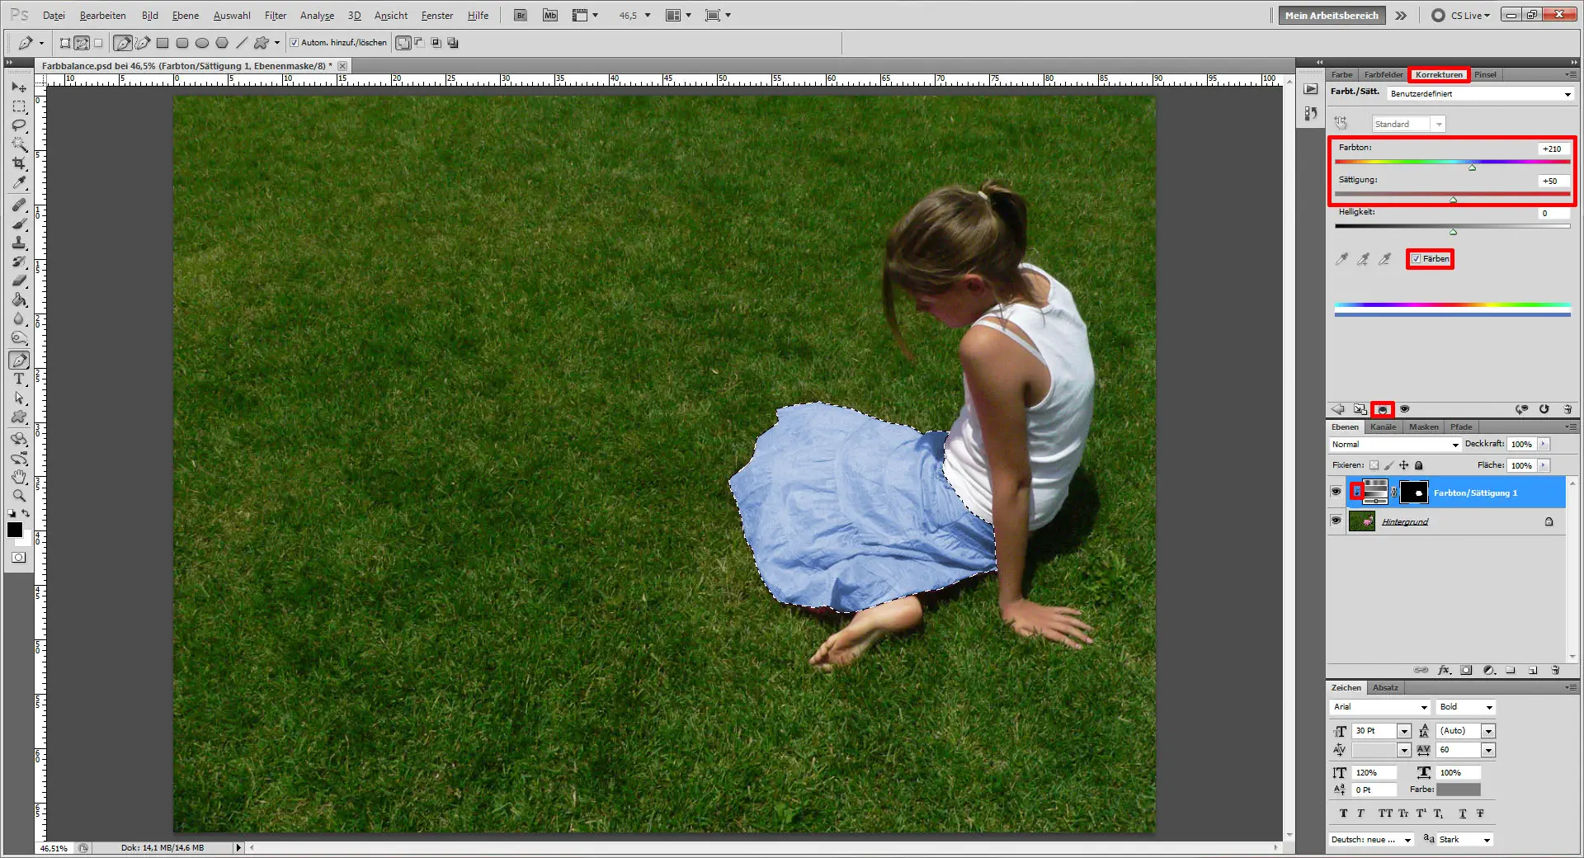This screenshot has width=1584, height=858.
Task: Choose the Horizontal Type tool
Action: 18,379
